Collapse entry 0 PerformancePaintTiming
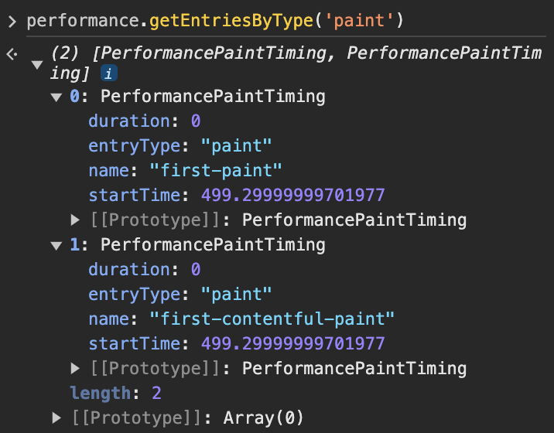This screenshot has height=433, width=554. click(56, 97)
